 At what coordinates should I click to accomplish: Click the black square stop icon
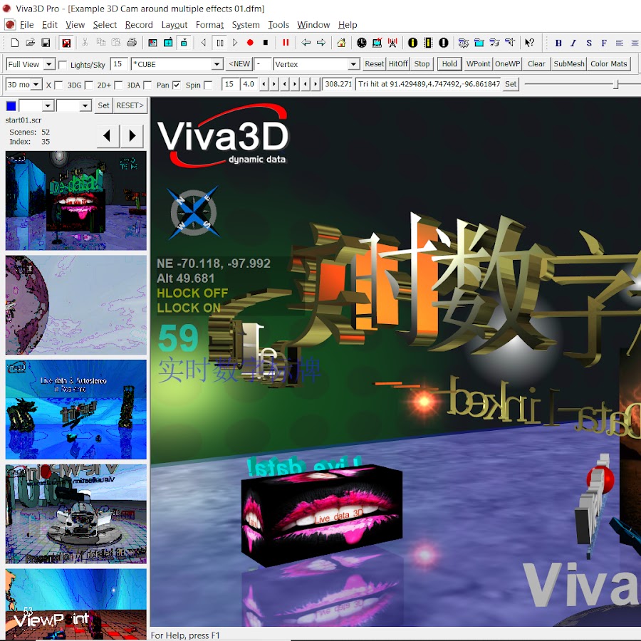(x=266, y=43)
